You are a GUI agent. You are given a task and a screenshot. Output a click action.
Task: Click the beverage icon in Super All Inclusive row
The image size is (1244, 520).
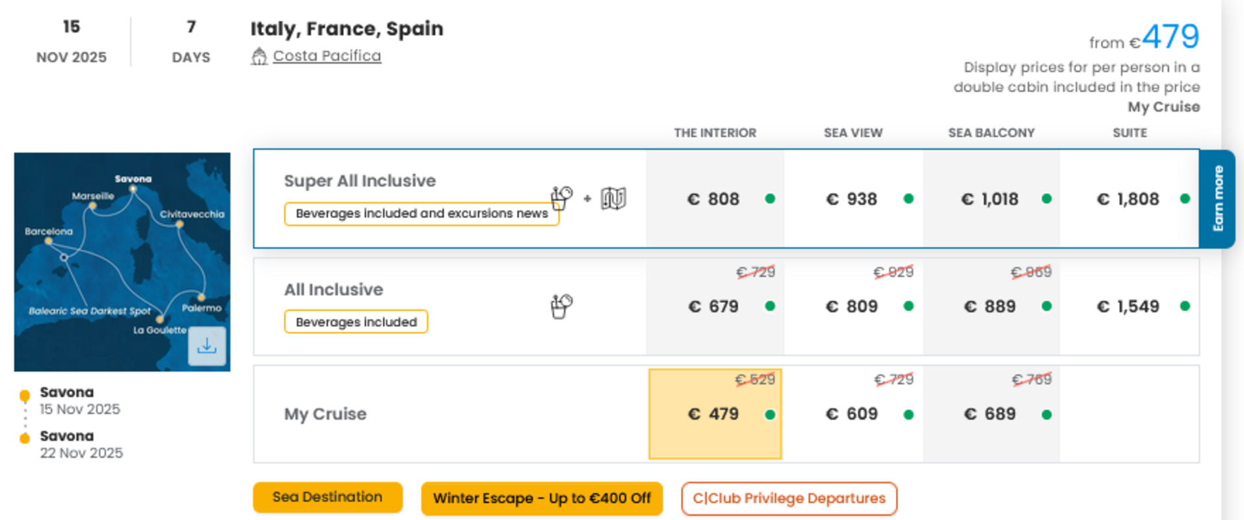(561, 198)
